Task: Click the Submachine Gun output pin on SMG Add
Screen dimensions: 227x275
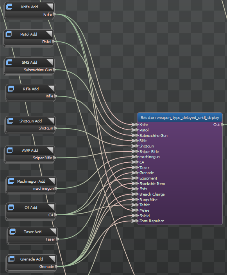Action: coord(54,70)
